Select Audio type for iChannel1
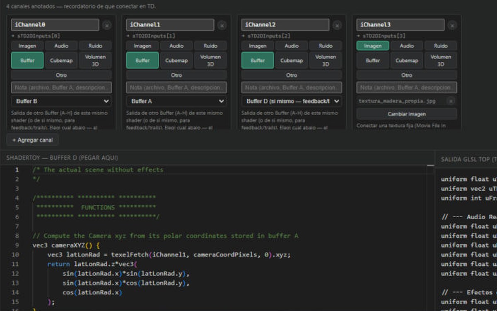The width and height of the screenshot is (497, 311). (x=176, y=46)
